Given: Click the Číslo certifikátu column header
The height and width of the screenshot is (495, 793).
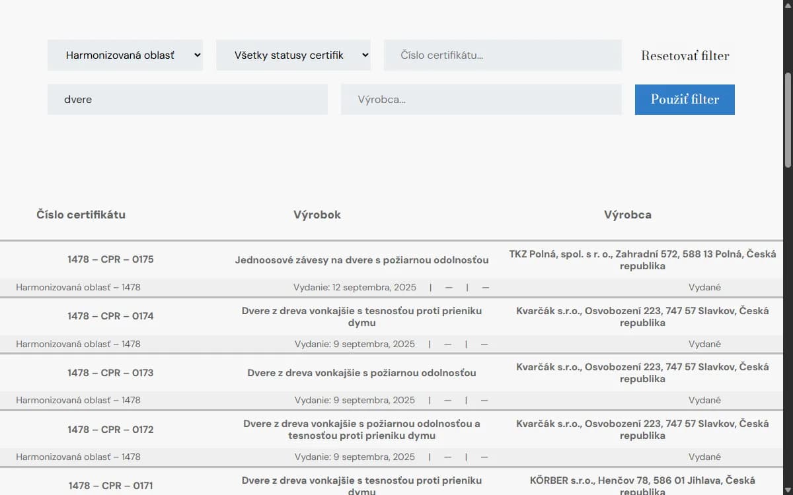Looking at the screenshot, I should 81,214.
